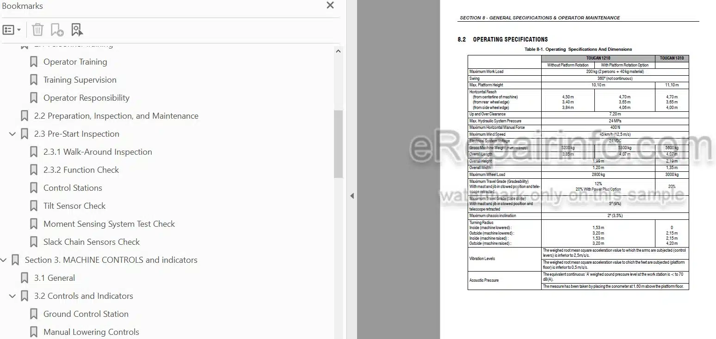Add a new bookmark
This screenshot has width=716, height=339.
[57, 30]
